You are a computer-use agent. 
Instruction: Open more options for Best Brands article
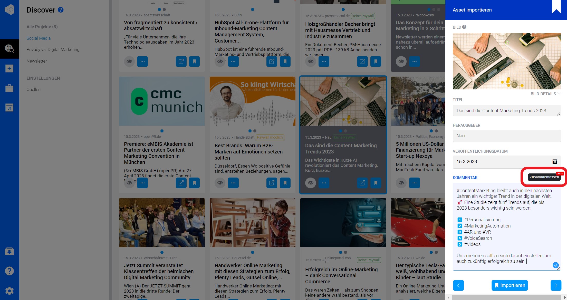click(233, 183)
